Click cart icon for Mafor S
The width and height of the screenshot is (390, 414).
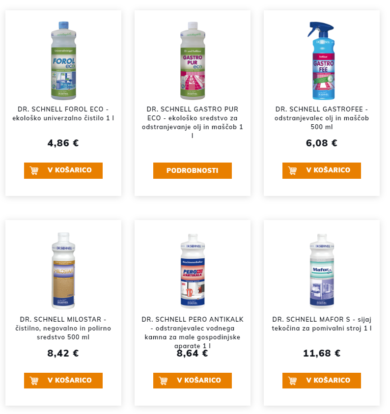point(293,381)
